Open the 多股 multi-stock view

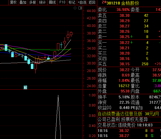pyautogui.click(x=33, y=2)
